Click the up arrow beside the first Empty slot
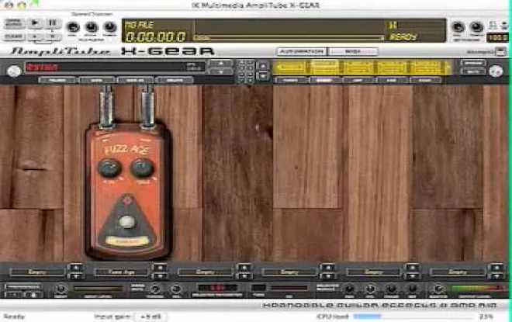This screenshot has width=512, height=322. (76, 268)
